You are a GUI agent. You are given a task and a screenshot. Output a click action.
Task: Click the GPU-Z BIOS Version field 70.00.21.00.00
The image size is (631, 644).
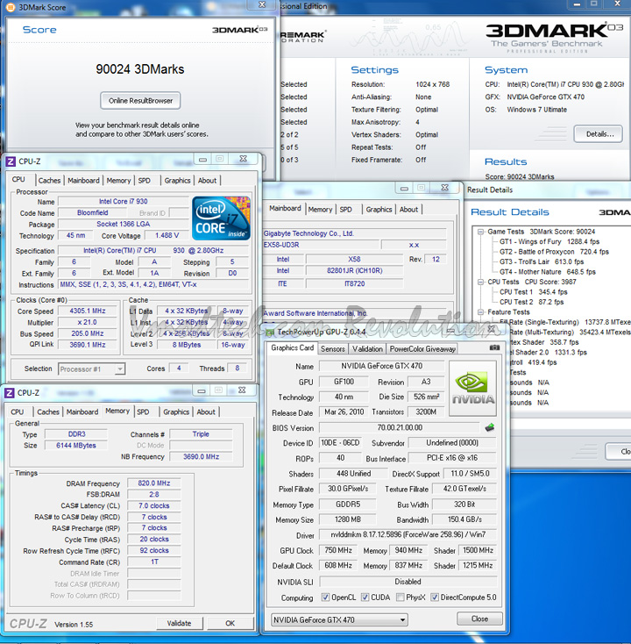pos(400,427)
